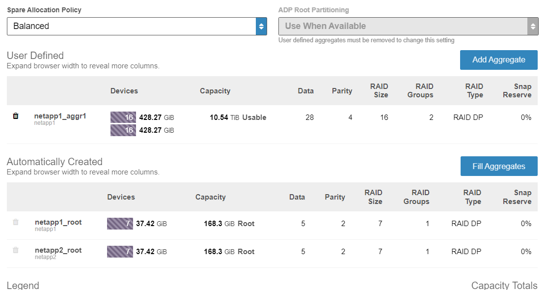The height and width of the screenshot is (290, 548).
Task: Click the User Defined Devices column header
Action: click(x=124, y=91)
